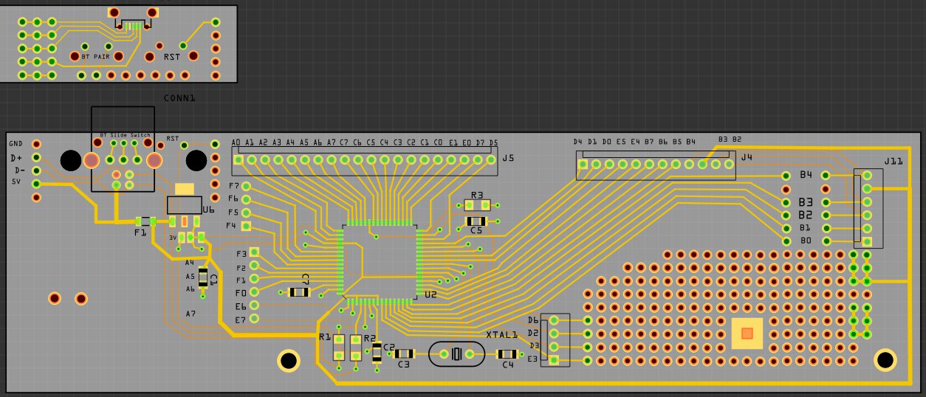
Task: Select resistor R3 above capacitor C5
Action: click(477, 205)
